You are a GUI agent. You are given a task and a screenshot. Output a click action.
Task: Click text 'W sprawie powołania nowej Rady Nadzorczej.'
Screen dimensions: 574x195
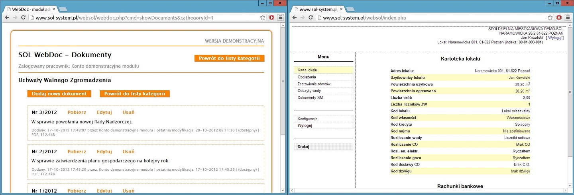[x=81, y=122]
